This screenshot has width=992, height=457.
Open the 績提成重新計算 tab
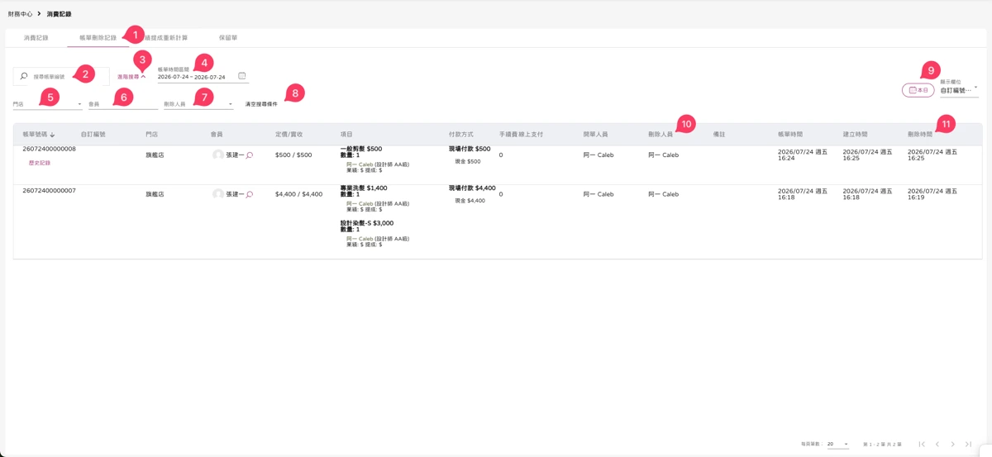pyautogui.click(x=166, y=38)
